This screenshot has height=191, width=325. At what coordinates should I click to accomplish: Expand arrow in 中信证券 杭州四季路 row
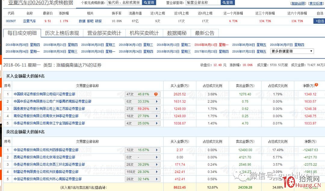coord(157,150)
